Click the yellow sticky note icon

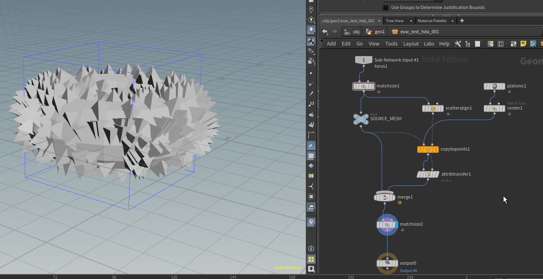(x=523, y=43)
